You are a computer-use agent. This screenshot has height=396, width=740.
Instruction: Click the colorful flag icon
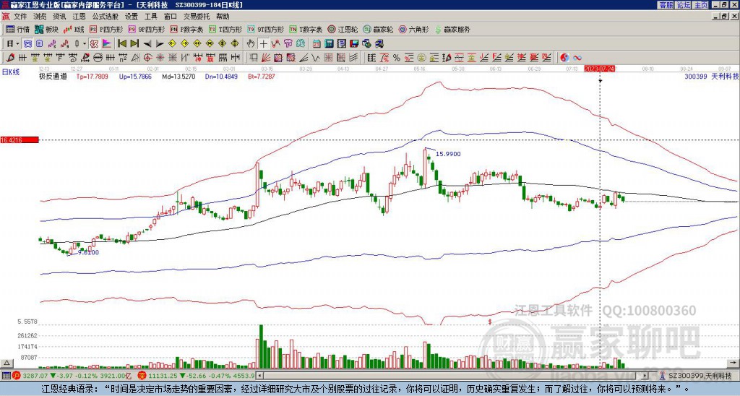pyautogui.click(x=107, y=44)
